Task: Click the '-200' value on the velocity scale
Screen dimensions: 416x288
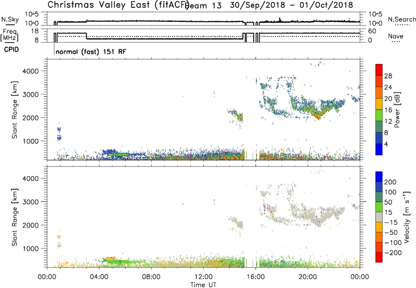Action: [x=393, y=253]
